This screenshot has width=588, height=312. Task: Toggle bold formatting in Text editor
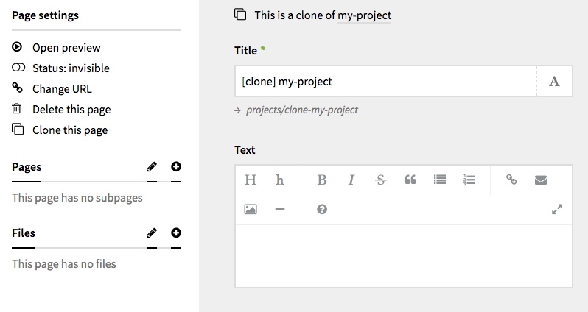point(322,180)
